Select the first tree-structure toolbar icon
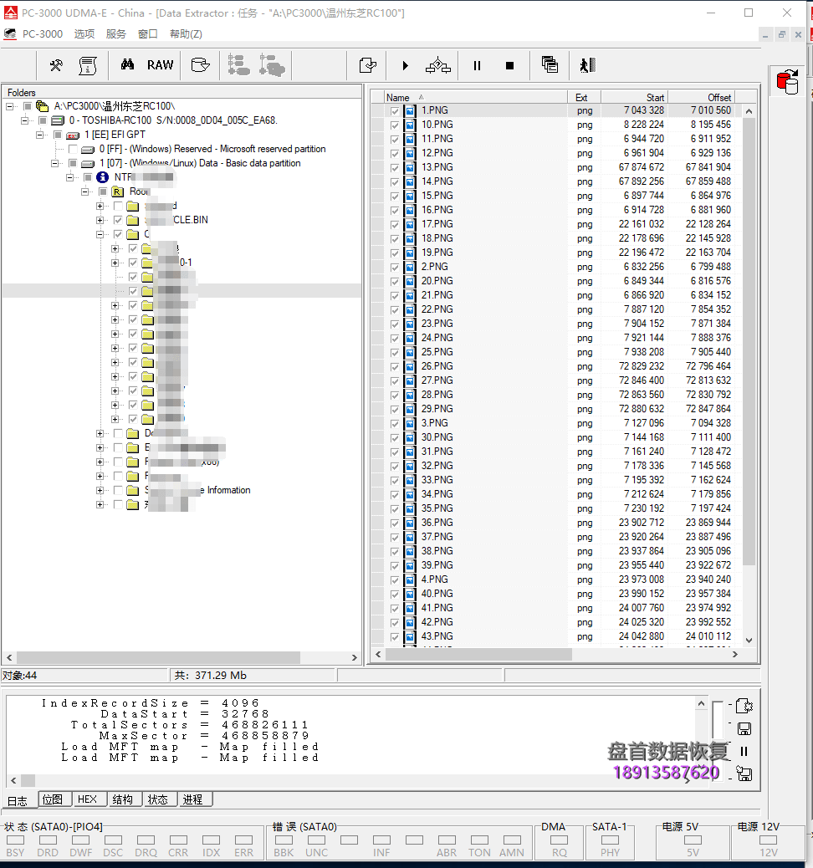 (238, 65)
